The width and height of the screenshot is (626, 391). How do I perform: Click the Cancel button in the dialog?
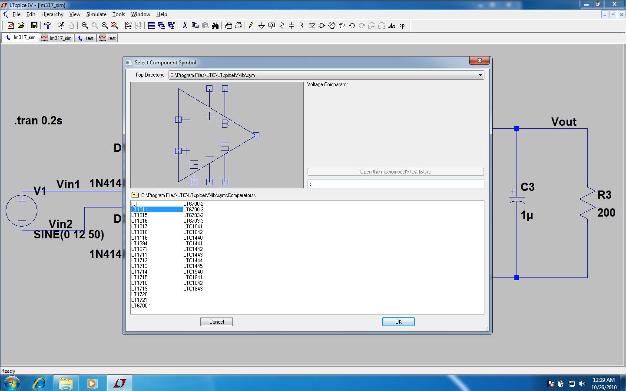[x=216, y=321]
